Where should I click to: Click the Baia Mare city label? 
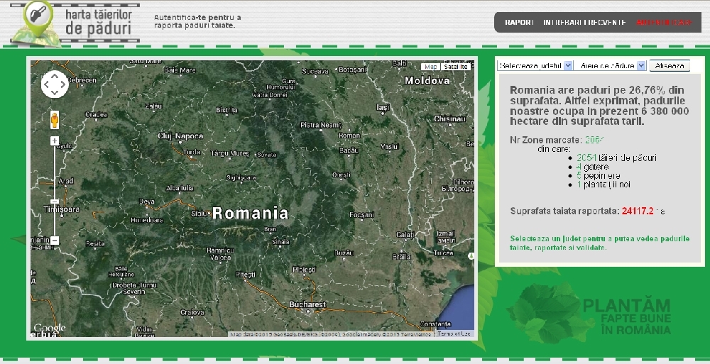[180, 70]
